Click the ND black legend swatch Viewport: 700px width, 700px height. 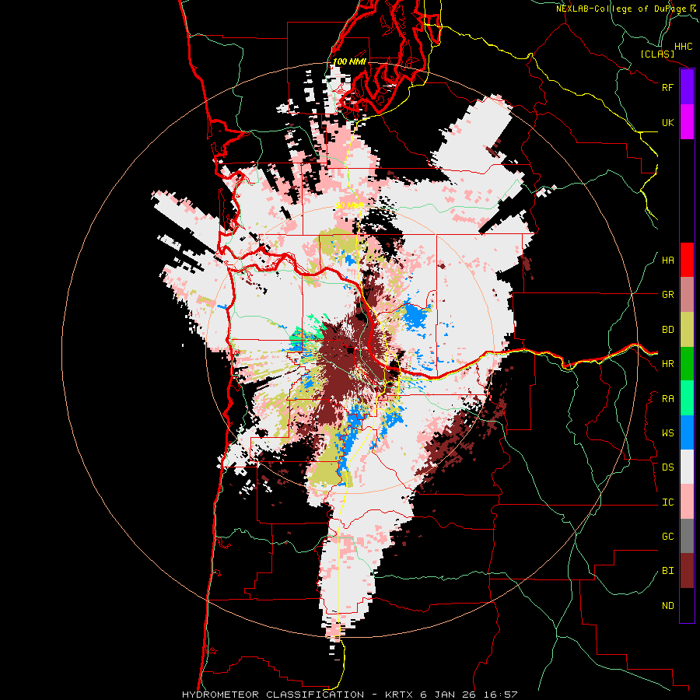(687, 605)
